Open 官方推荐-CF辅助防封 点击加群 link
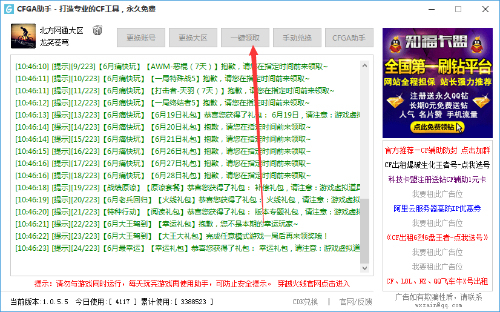 point(437,150)
